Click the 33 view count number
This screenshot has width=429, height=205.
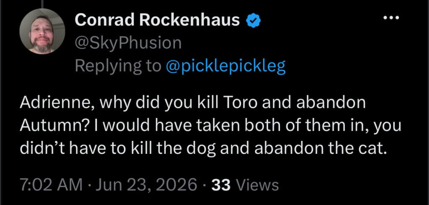click(x=221, y=185)
